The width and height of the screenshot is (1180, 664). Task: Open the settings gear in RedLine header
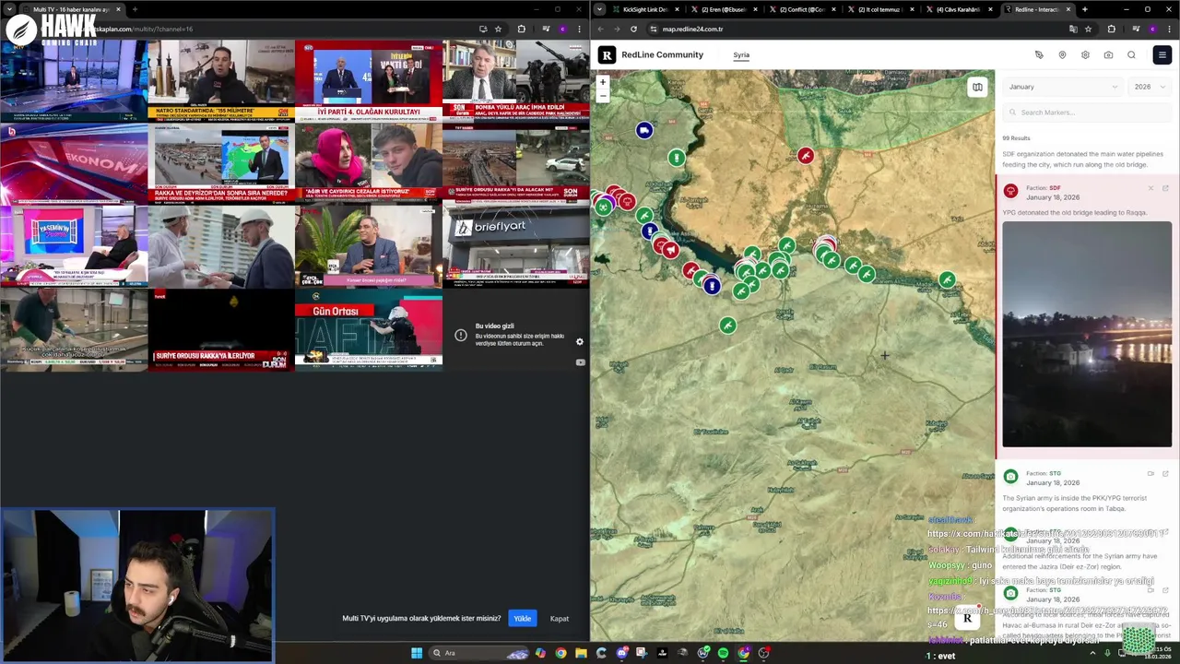[x=1085, y=55]
